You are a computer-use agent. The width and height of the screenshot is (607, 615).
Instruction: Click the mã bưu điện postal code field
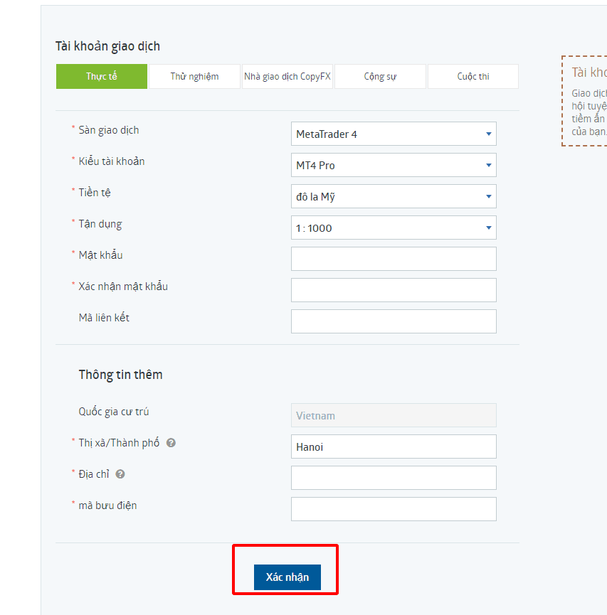click(394, 509)
